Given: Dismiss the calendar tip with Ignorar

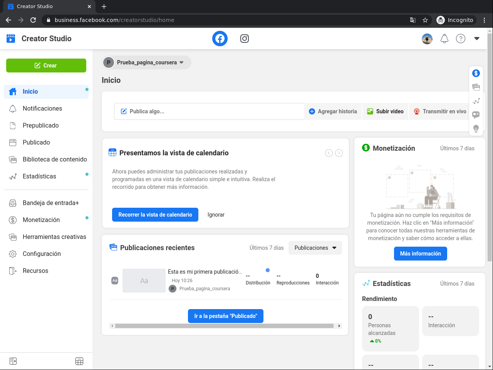Looking at the screenshot, I should 216,215.
